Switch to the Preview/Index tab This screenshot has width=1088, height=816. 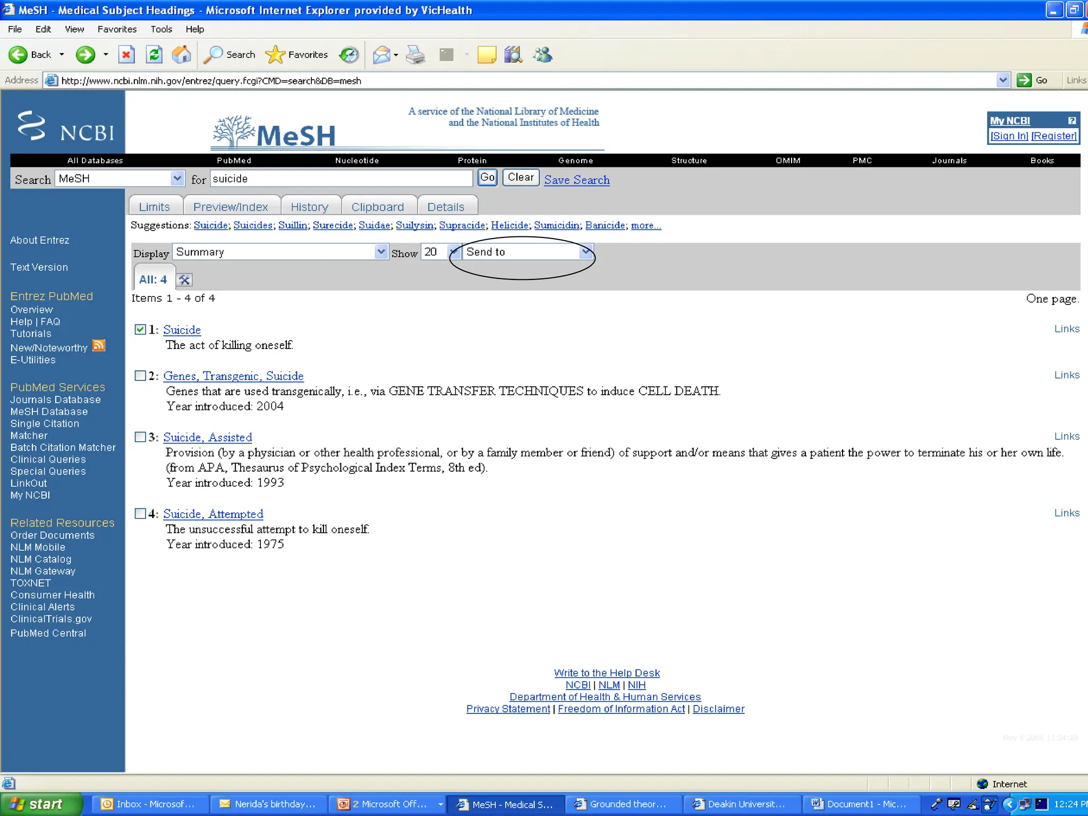pos(231,207)
